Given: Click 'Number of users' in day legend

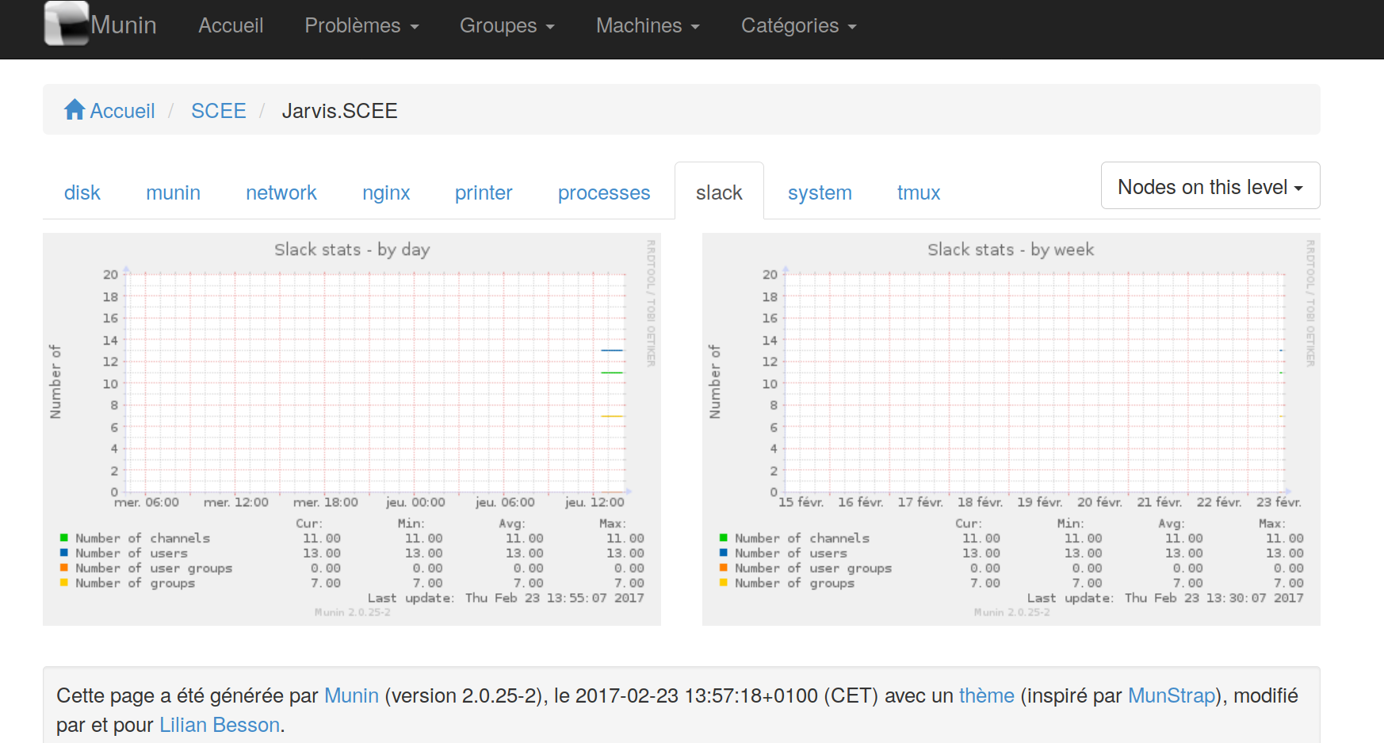Looking at the screenshot, I should [132, 553].
